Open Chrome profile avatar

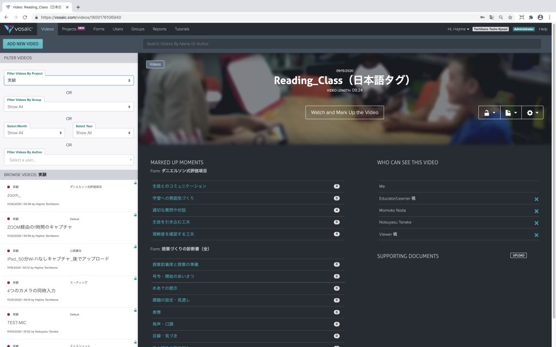pos(540,17)
